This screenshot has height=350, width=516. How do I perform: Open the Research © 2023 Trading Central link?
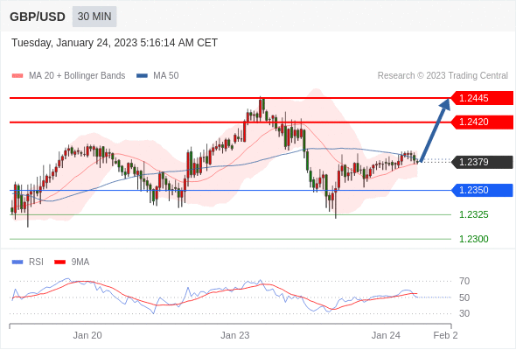[x=443, y=76]
